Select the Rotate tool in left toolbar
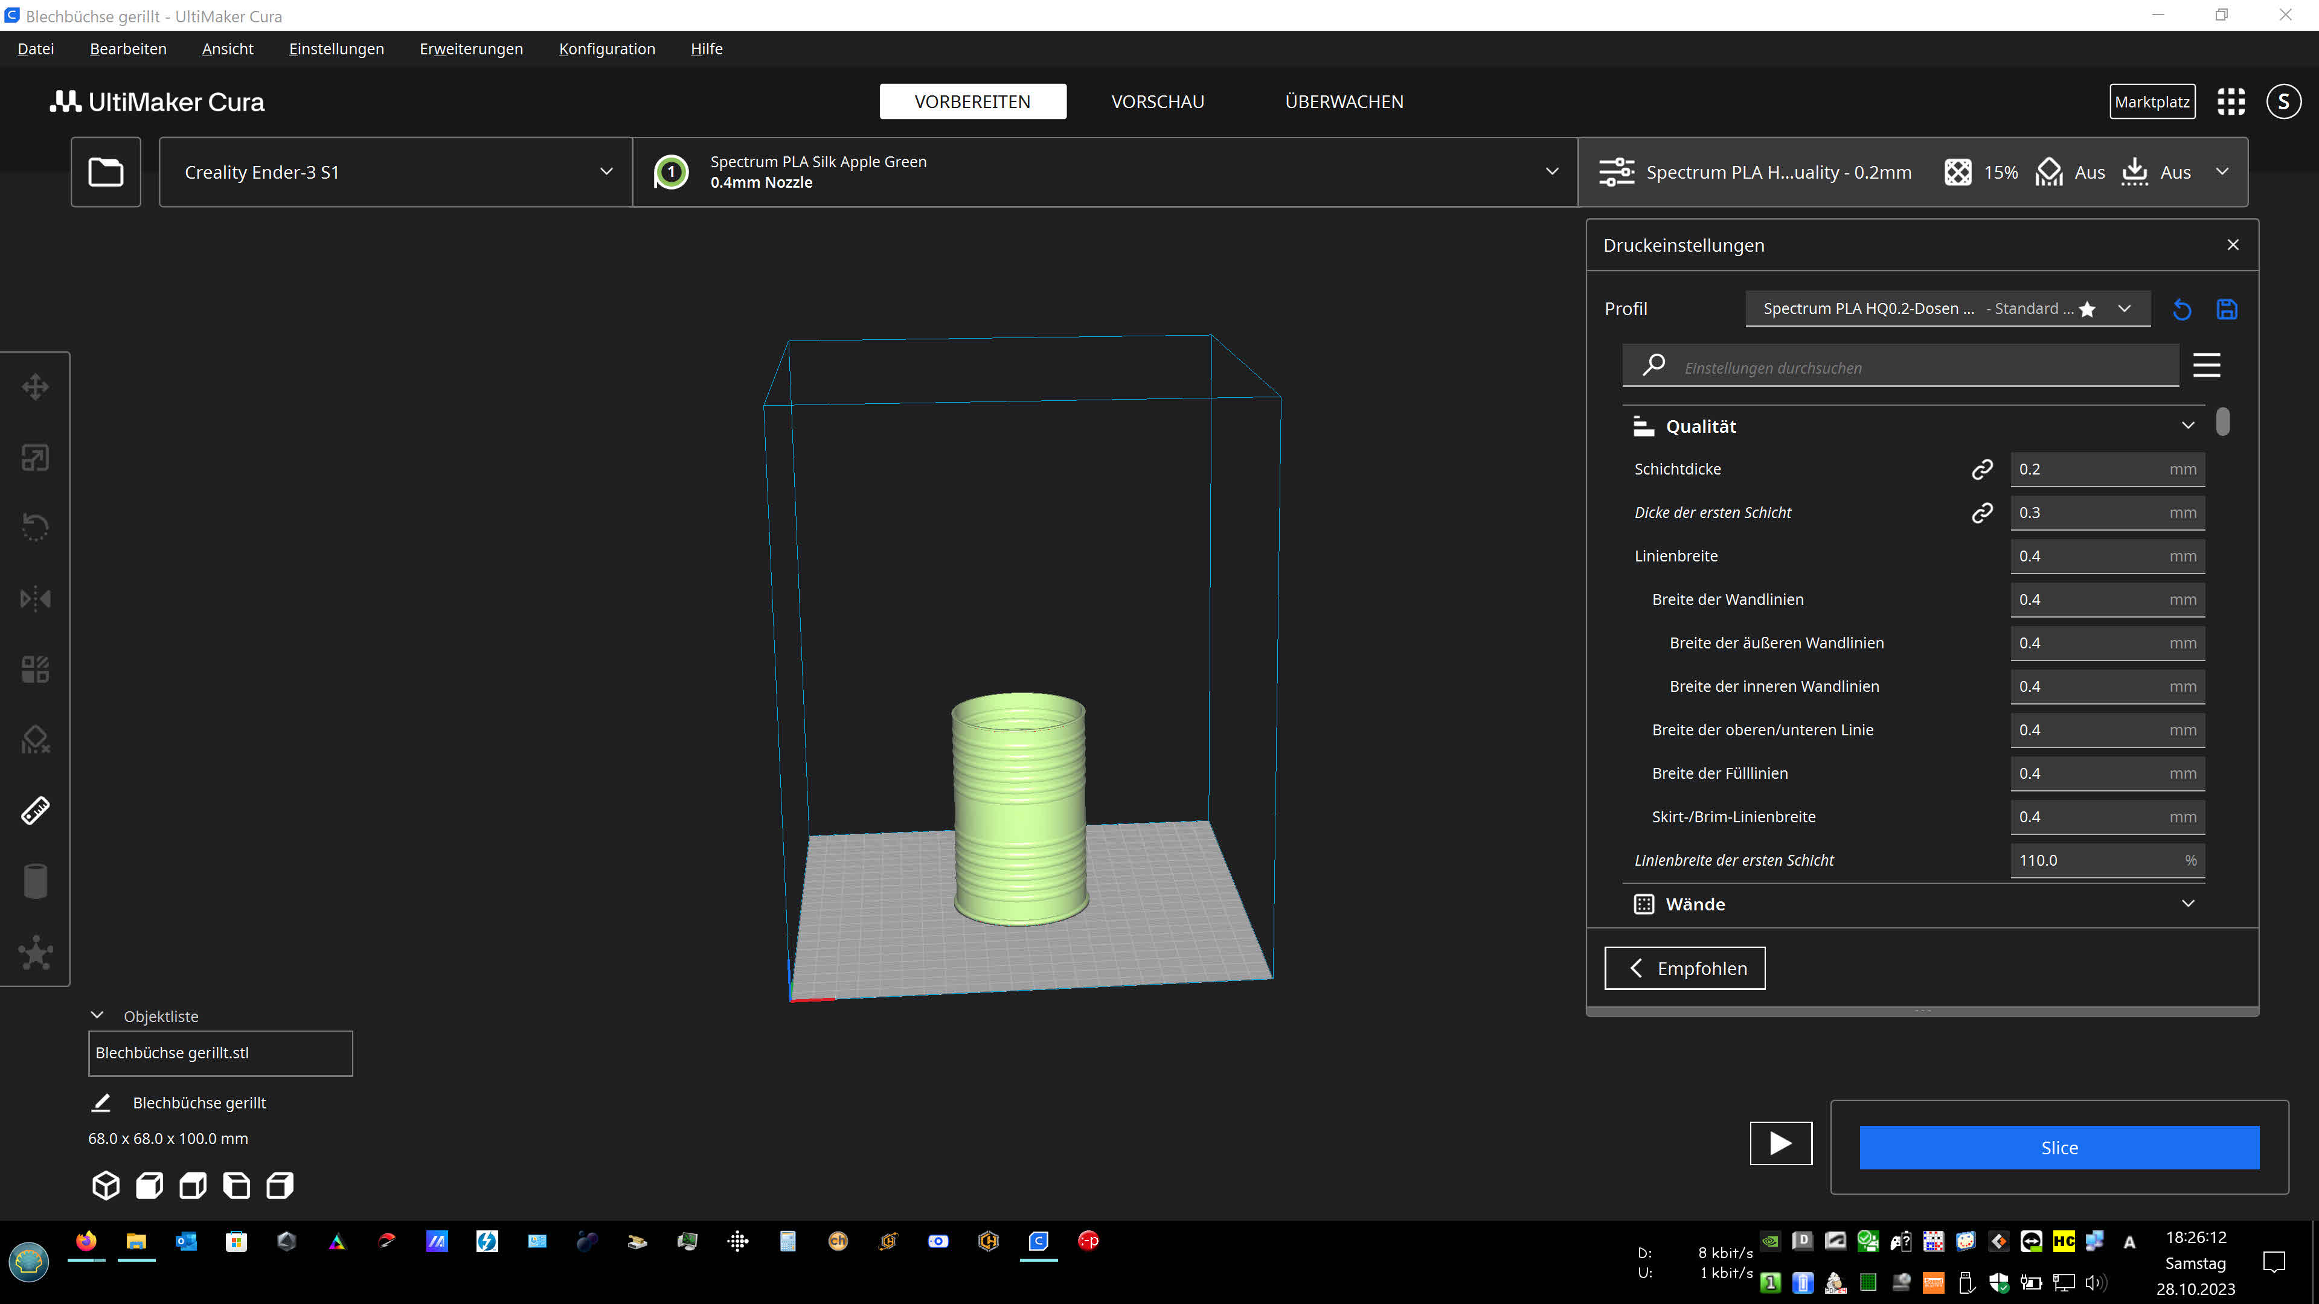This screenshot has width=2319, height=1304. pyautogui.click(x=35, y=528)
